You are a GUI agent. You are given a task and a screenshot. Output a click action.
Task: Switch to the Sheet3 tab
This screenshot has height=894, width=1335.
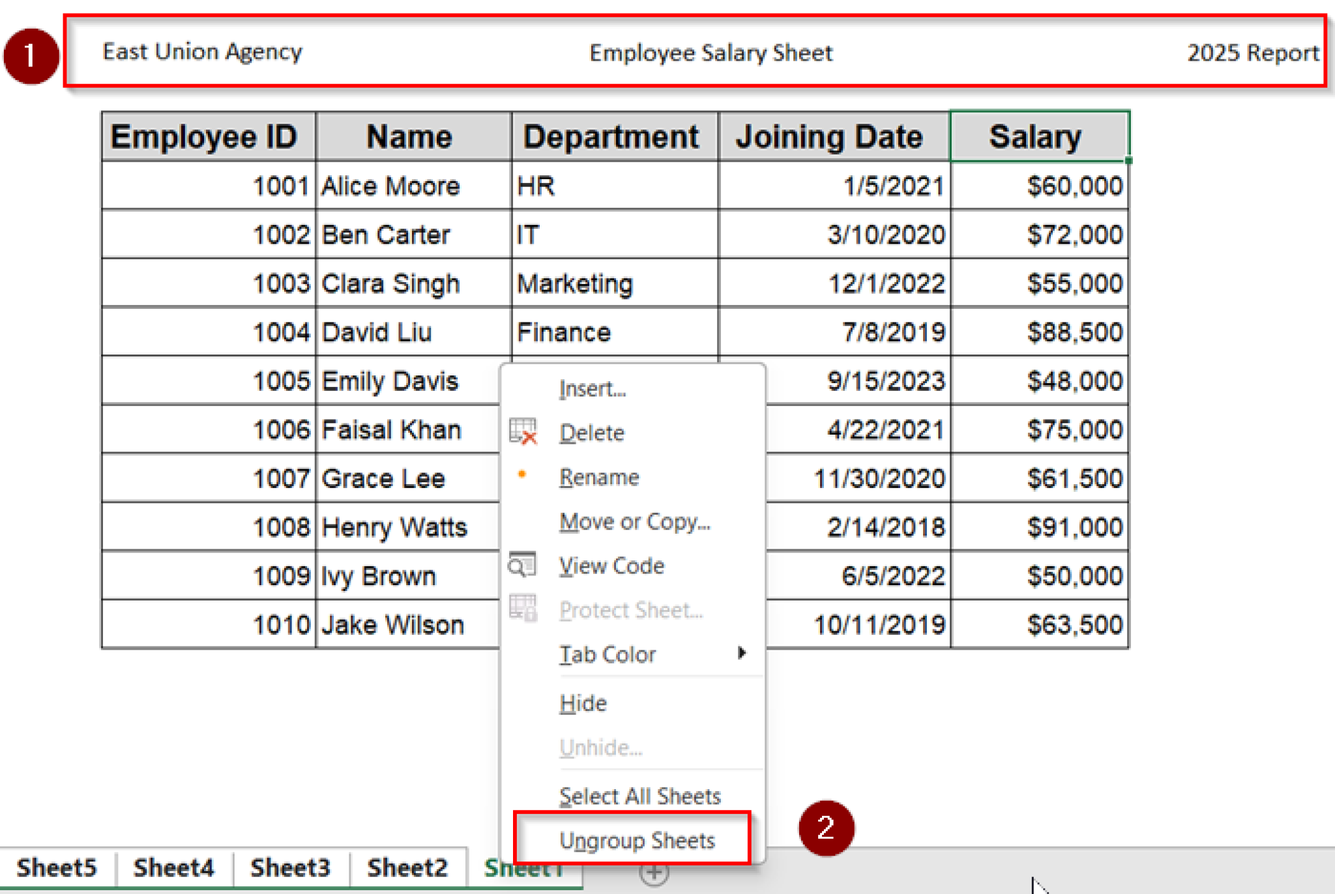click(291, 867)
